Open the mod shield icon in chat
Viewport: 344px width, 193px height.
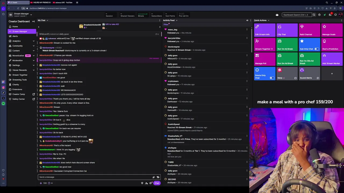pyautogui.click(x=142, y=183)
